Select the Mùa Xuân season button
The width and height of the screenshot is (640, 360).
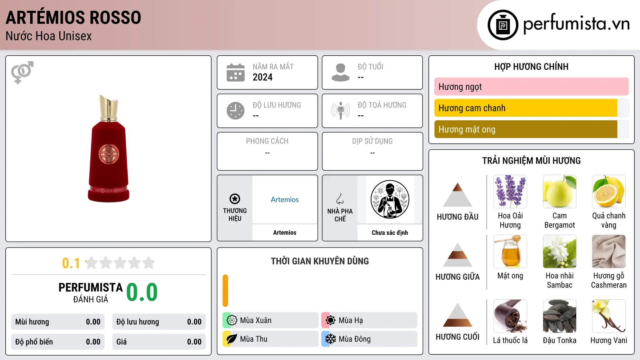(271, 320)
